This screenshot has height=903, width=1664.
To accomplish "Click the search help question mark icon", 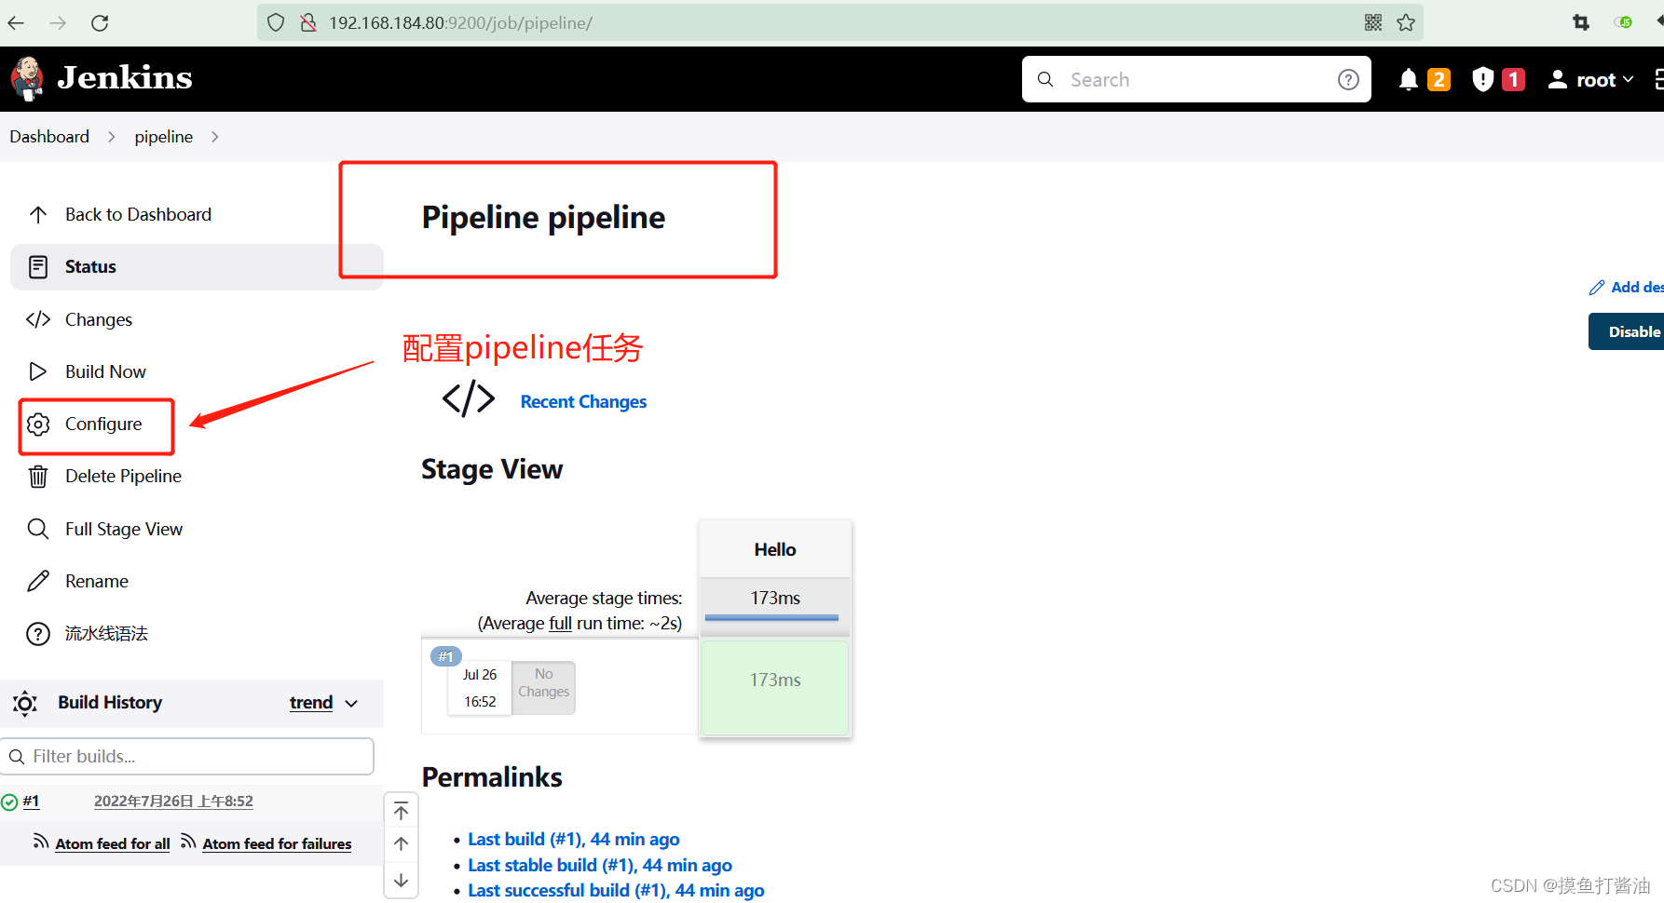I will pyautogui.click(x=1348, y=80).
